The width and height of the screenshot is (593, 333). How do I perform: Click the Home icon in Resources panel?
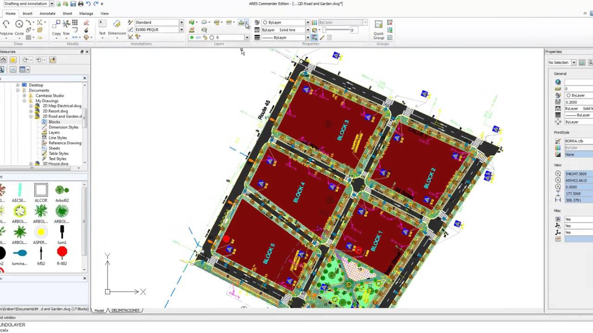click(3, 60)
